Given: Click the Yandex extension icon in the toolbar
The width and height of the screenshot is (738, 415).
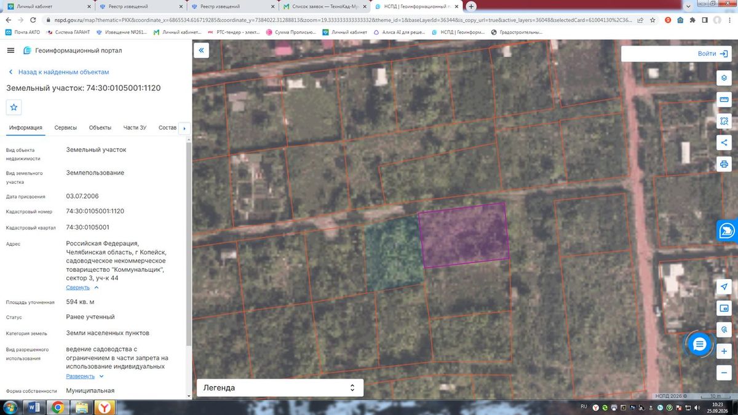Looking at the screenshot, I should (x=668, y=20).
